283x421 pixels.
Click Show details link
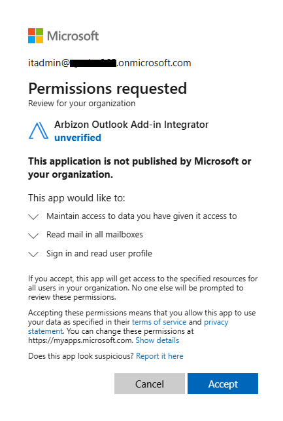pyautogui.click(x=158, y=340)
